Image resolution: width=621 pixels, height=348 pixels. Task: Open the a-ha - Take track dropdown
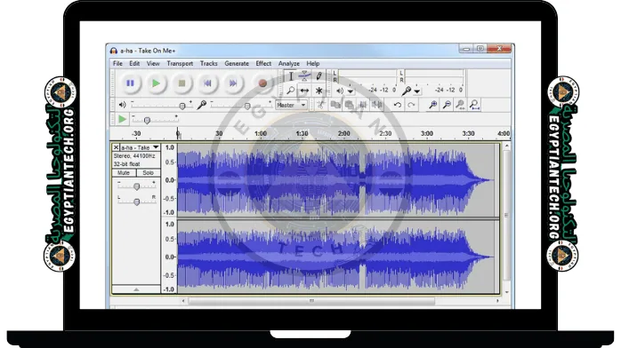(x=141, y=147)
